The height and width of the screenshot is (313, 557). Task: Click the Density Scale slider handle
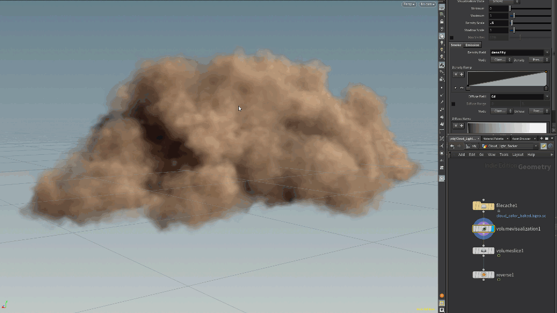pos(512,23)
